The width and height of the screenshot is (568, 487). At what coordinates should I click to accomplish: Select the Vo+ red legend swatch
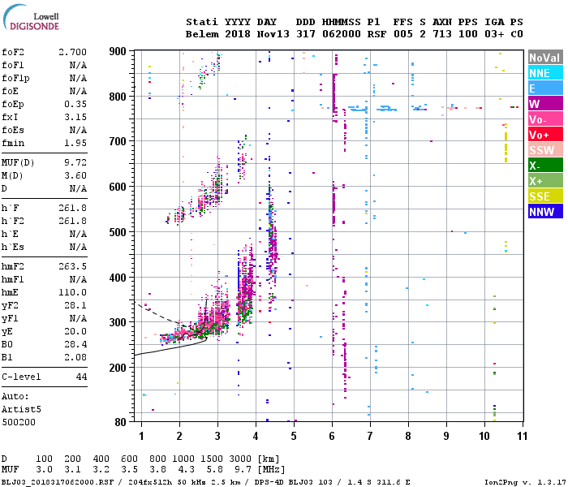[545, 135]
